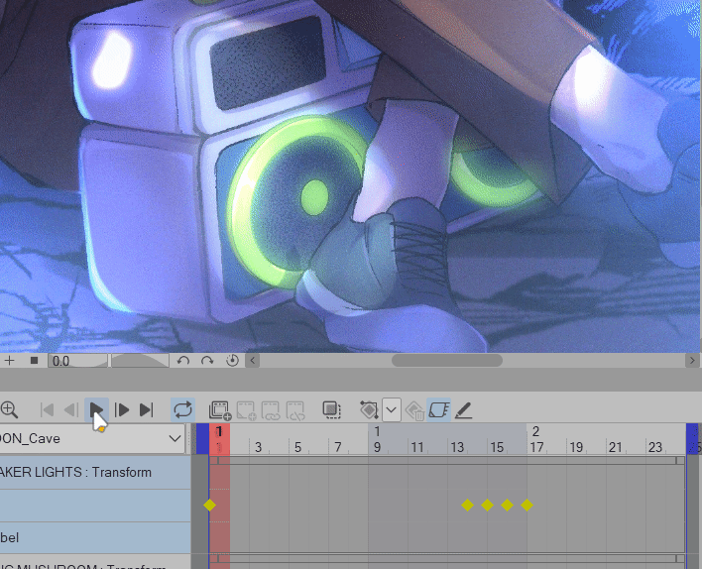Click the Play button in timeline
702x569 pixels.
[x=96, y=409]
